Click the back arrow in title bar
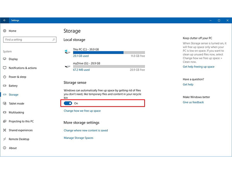The width and height of the screenshot is (232, 174). pyautogui.click(x=5, y=20)
